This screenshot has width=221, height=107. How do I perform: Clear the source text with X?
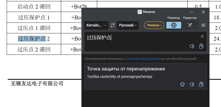coord(202,36)
